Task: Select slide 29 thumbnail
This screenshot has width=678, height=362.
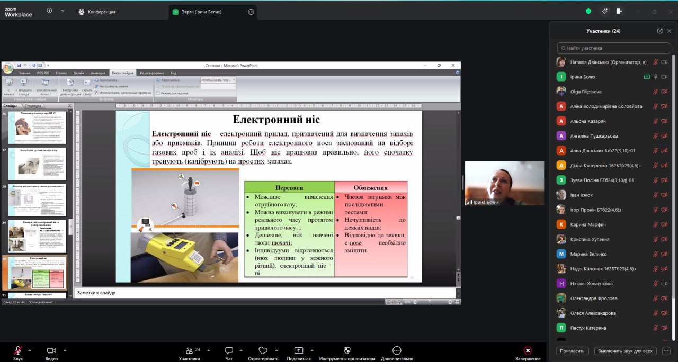Action: click(37, 236)
